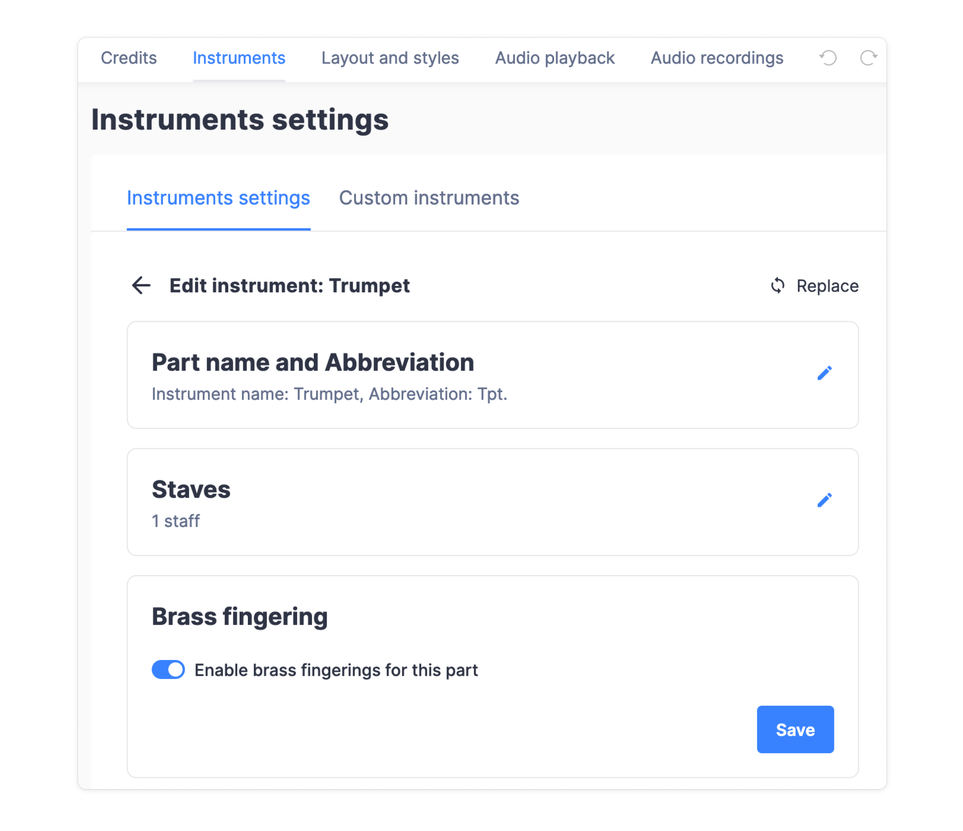963x831 pixels.
Task: Go to Audio recordings tab
Action: [x=717, y=58]
